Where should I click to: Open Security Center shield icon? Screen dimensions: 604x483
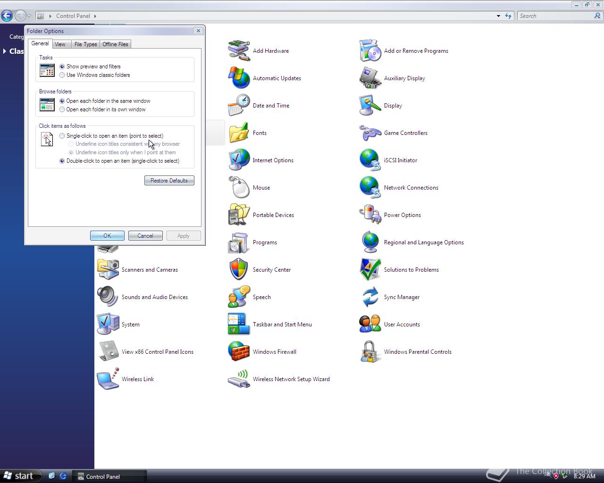pyautogui.click(x=239, y=270)
